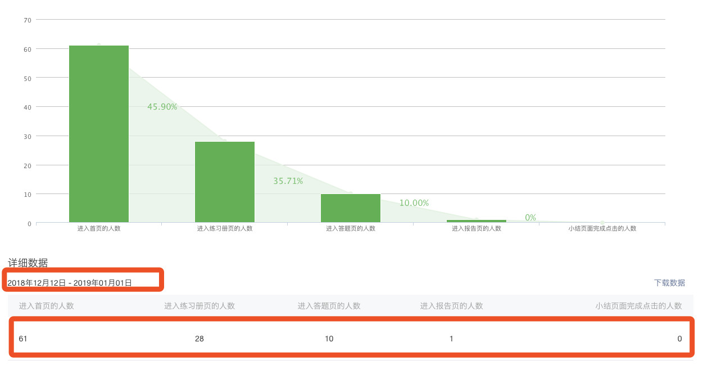Click table cell value 10
This screenshot has height=365, width=703.
pyautogui.click(x=329, y=339)
